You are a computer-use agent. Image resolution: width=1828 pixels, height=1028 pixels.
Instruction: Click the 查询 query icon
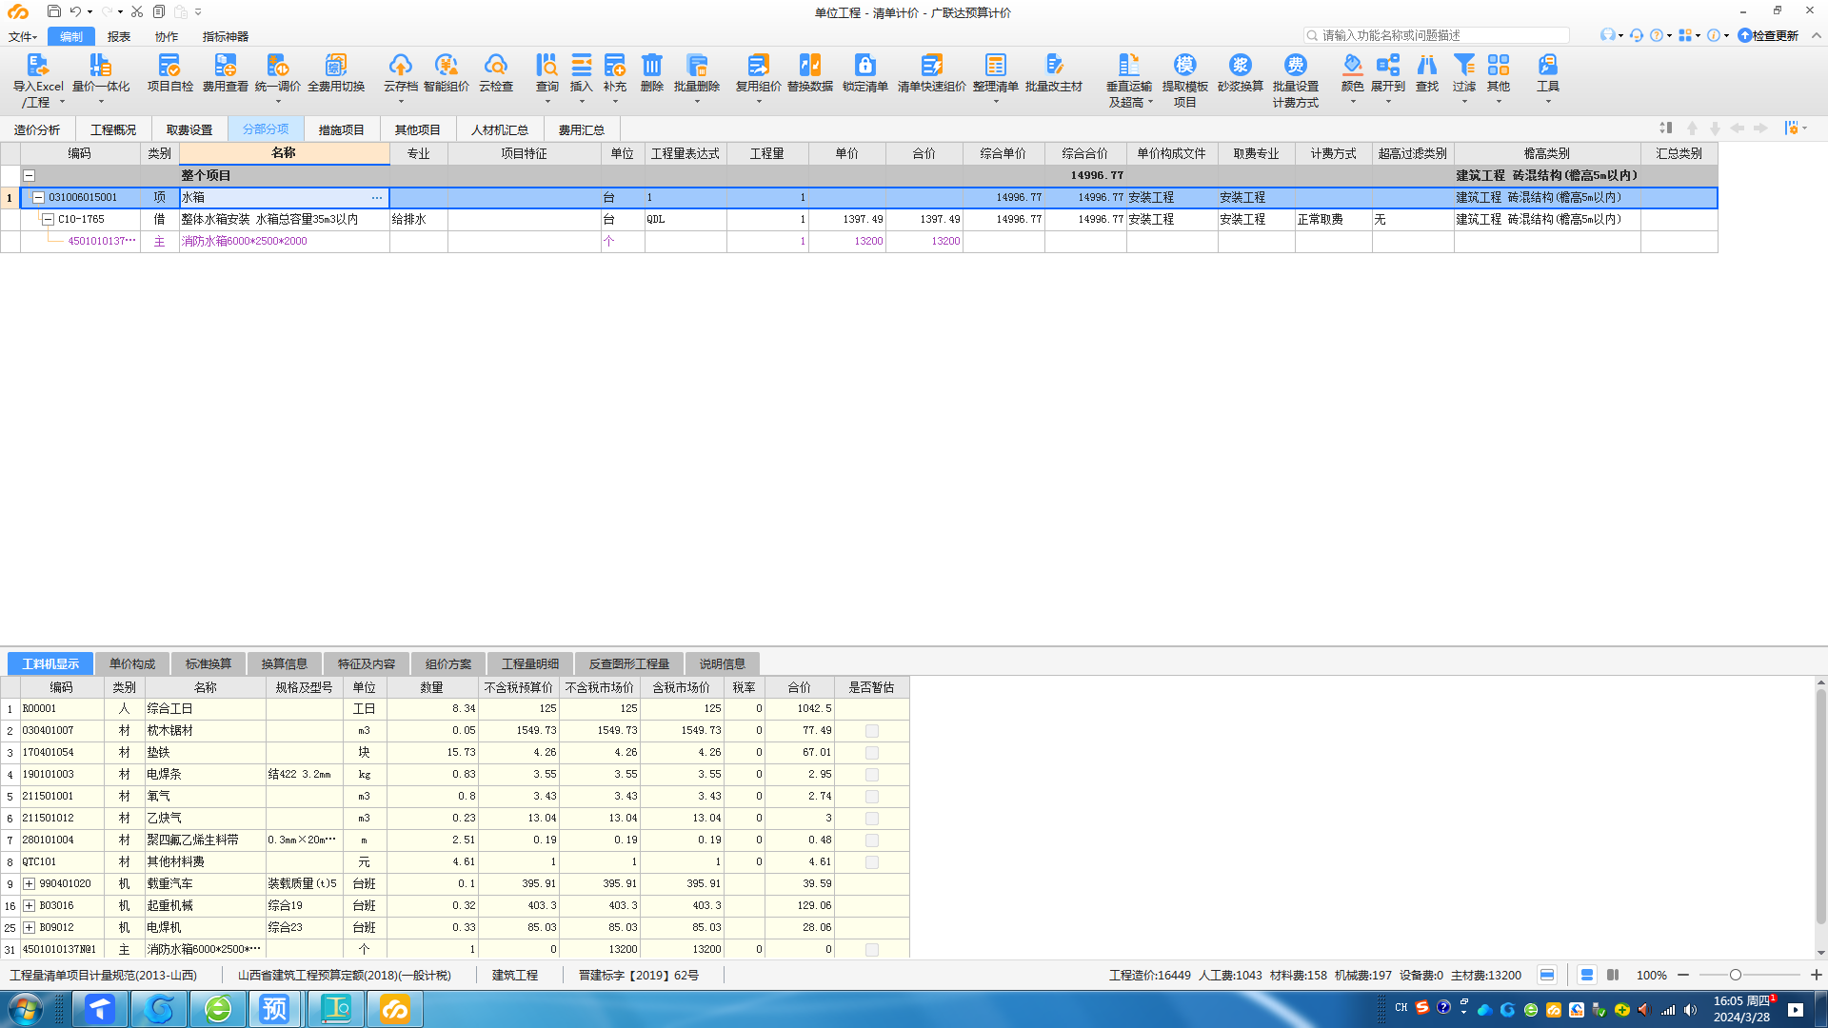[x=546, y=66]
